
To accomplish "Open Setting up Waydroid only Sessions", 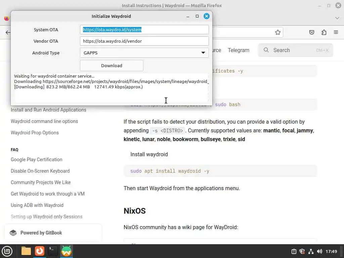I will [x=46, y=217].
